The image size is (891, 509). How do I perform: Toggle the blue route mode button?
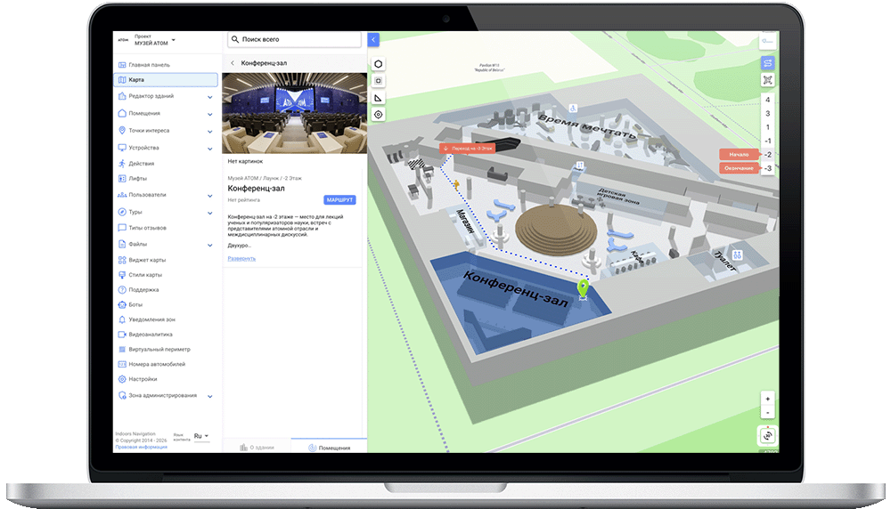pos(767,63)
